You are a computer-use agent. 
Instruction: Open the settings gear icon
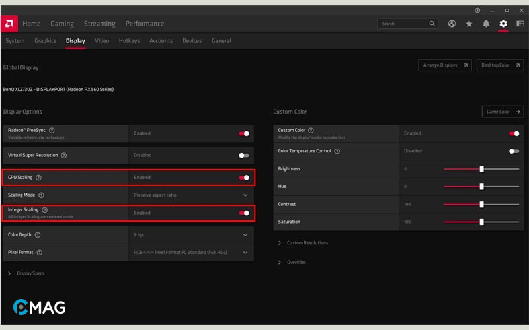click(503, 24)
